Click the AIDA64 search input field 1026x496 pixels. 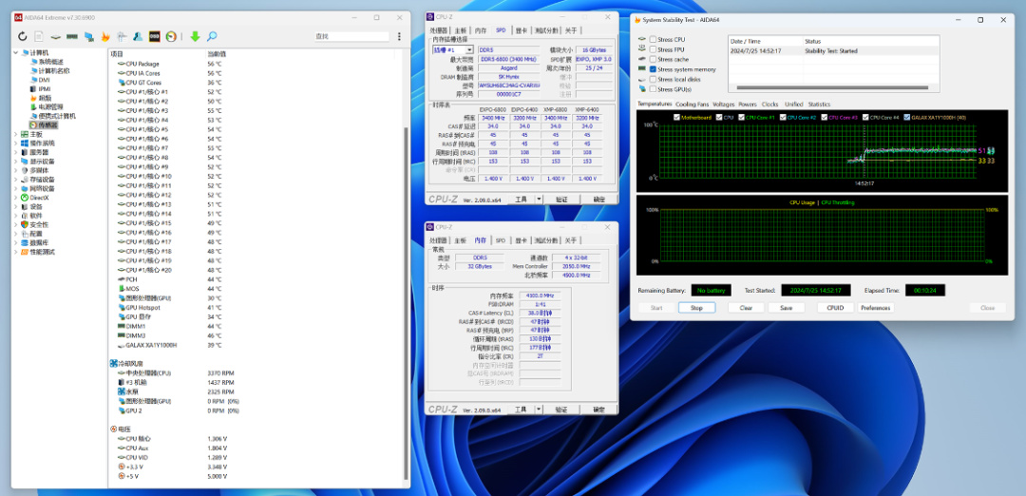click(x=351, y=36)
